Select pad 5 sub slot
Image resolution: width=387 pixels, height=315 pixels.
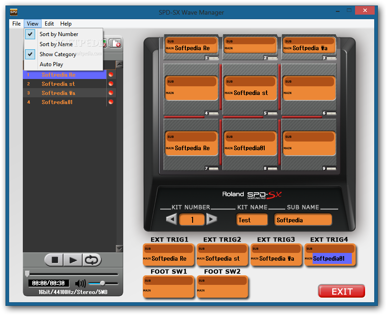point(250,81)
